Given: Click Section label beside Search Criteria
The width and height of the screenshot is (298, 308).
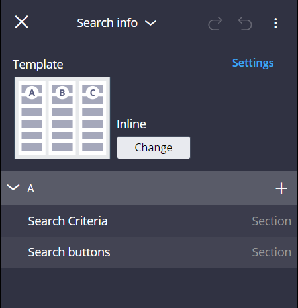Looking at the screenshot, I should (x=272, y=221).
